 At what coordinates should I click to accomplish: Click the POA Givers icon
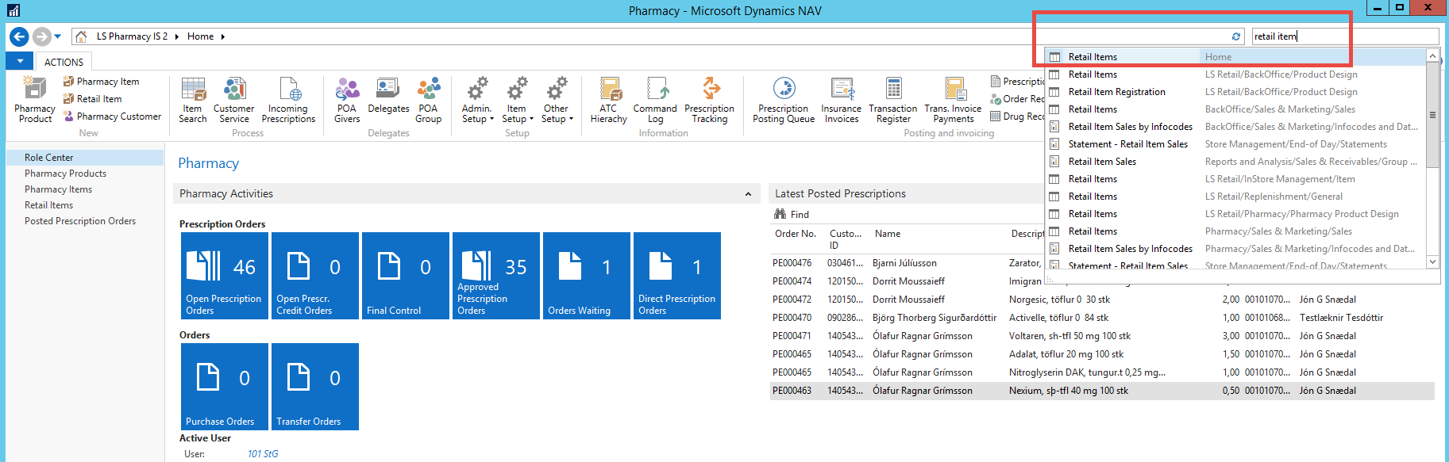point(347,100)
